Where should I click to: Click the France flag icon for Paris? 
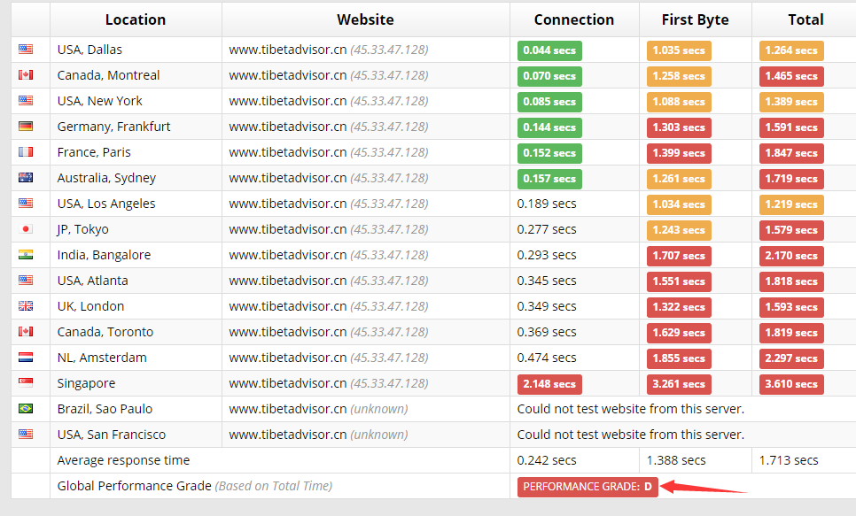coord(26,151)
